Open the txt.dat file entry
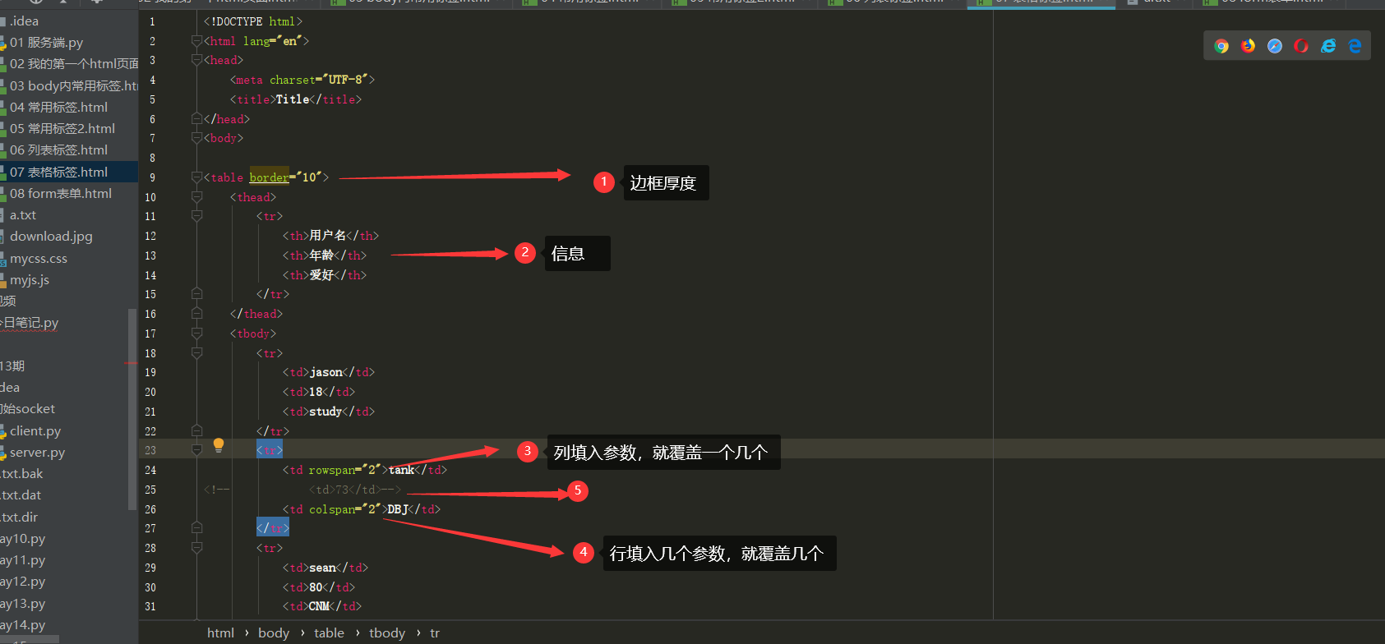1385x644 pixels. coord(21,495)
